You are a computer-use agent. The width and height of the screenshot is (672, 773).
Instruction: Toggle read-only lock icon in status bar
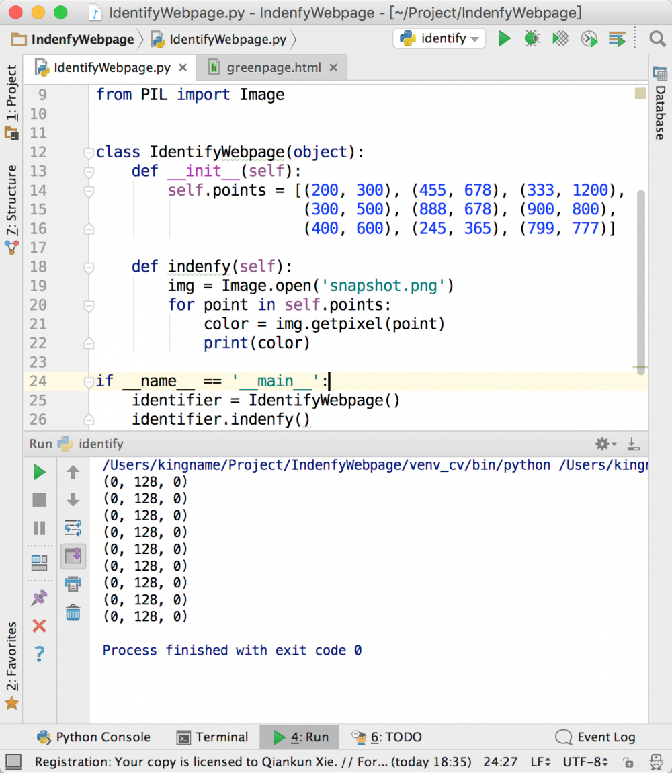[x=628, y=762]
